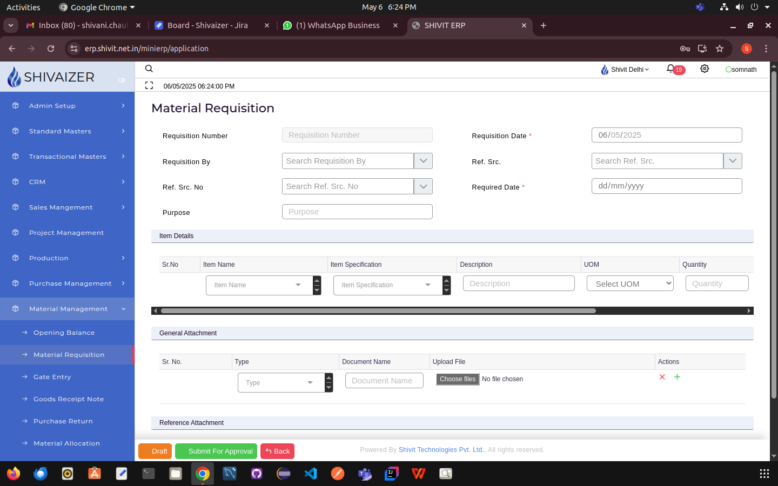Image resolution: width=778 pixels, height=486 pixels.
Task: Expand the Requisition By dropdown arrow
Action: point(423,161)
